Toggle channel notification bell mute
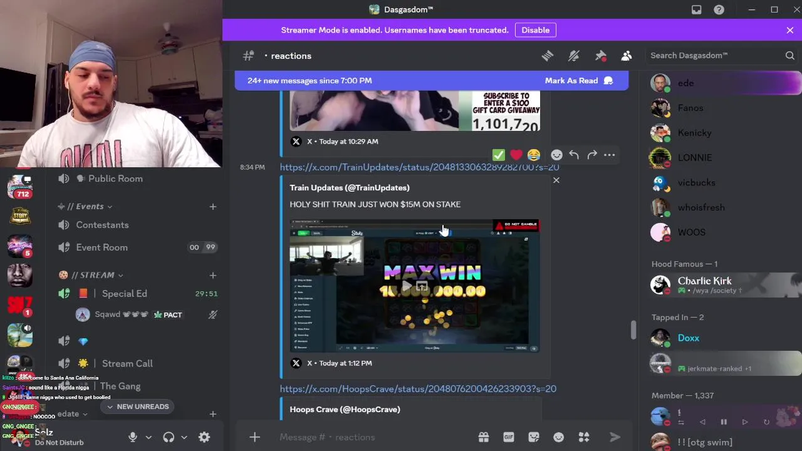 (574, 56)
